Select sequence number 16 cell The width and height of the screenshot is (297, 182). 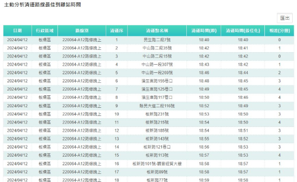117,164
